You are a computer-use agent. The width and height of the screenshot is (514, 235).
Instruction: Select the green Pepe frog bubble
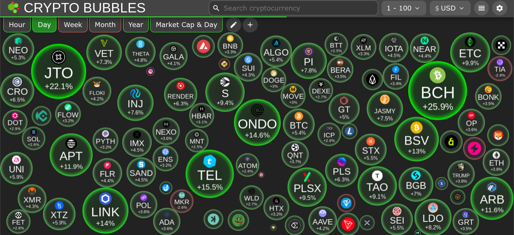[238, 220]
